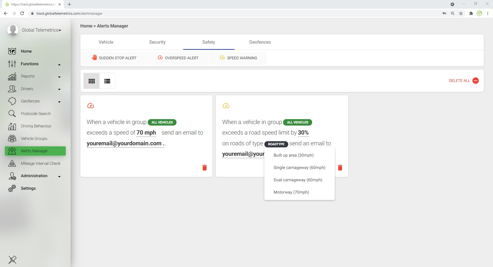Delete the 70 mph overspeed alert
This screenshot has width=493, height=267.
[204, 168]
